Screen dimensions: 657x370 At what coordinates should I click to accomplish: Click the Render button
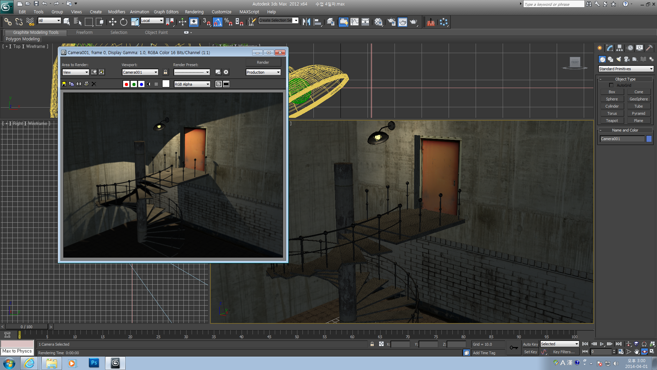[x=263, y=62]
